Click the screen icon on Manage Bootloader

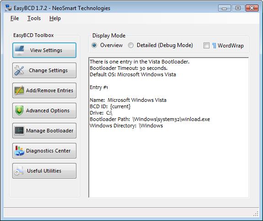tap(19, 131)
